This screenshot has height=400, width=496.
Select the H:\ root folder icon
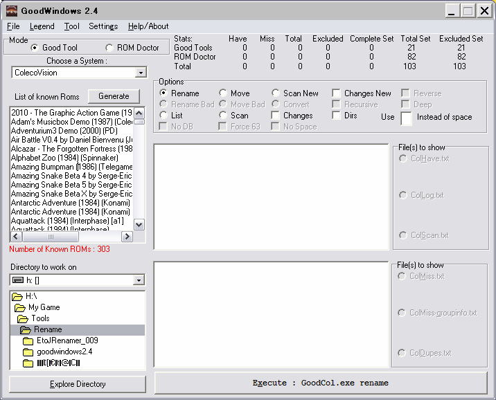click(x=18, y=296)
